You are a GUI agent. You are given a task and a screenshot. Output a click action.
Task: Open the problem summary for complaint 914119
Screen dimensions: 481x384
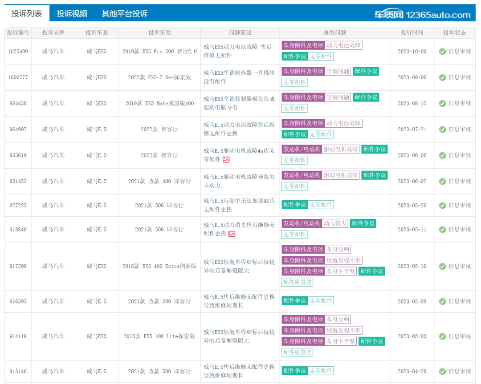[239, 336]
